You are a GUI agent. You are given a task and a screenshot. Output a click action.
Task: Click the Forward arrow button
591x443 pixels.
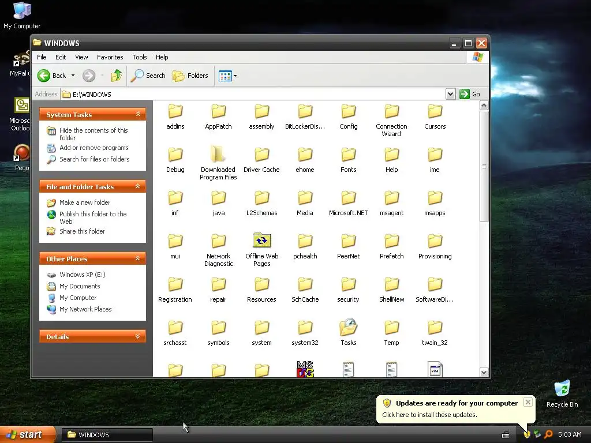click(x=89, y=76)
